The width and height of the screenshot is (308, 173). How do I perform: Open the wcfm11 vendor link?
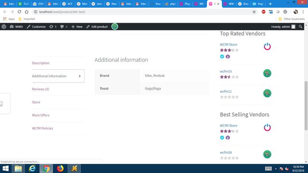(226, 91)
